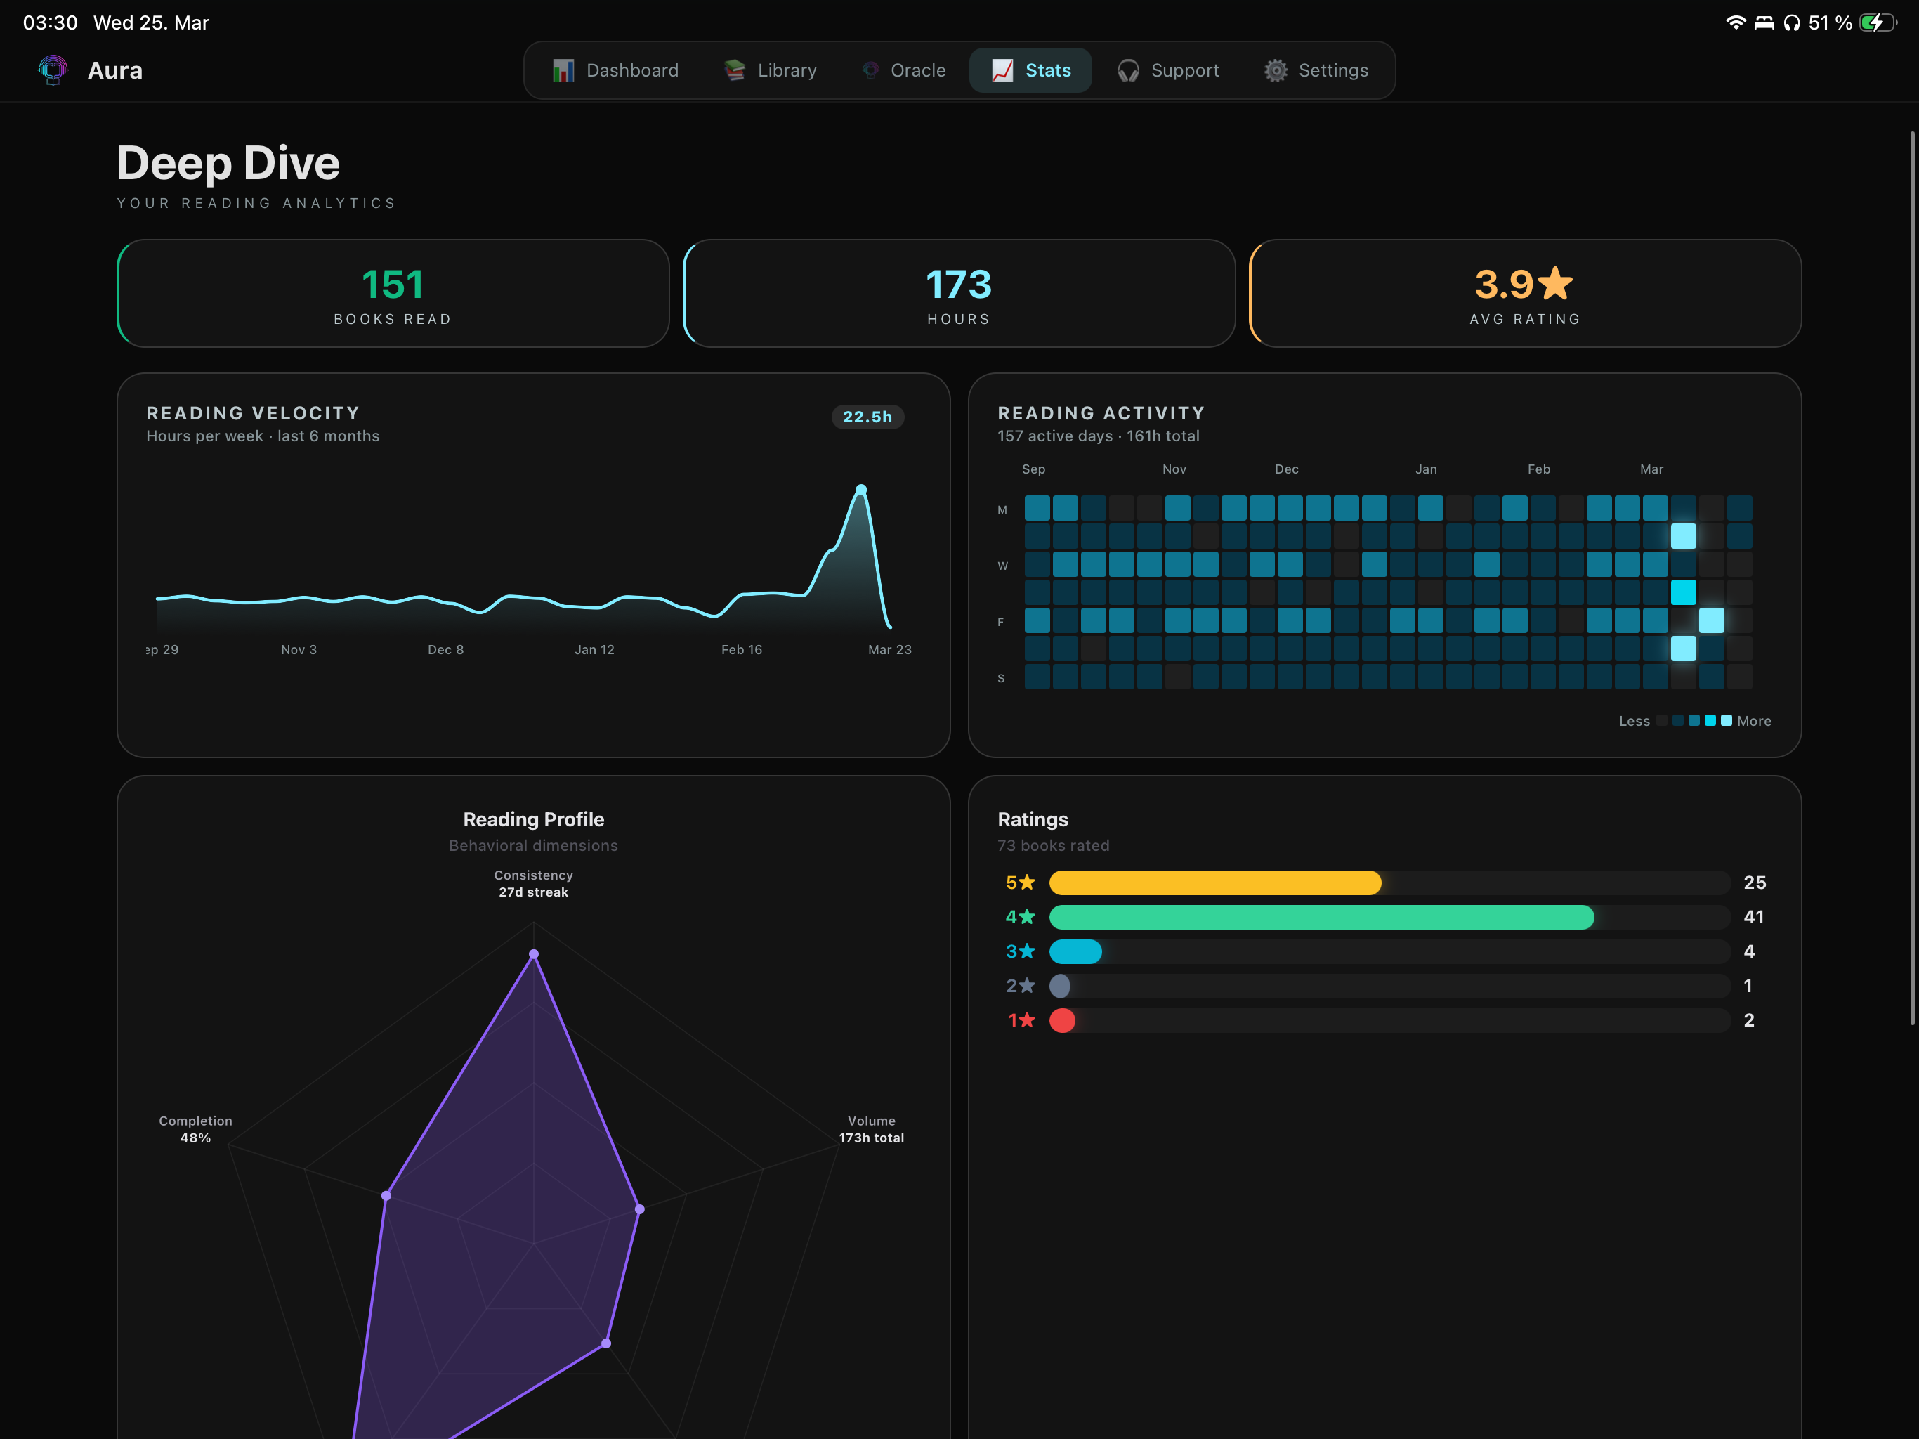The image size is (1919, 1439).
Task: Tap the "Feb" heatmap month label
Action: (1539, 469)
